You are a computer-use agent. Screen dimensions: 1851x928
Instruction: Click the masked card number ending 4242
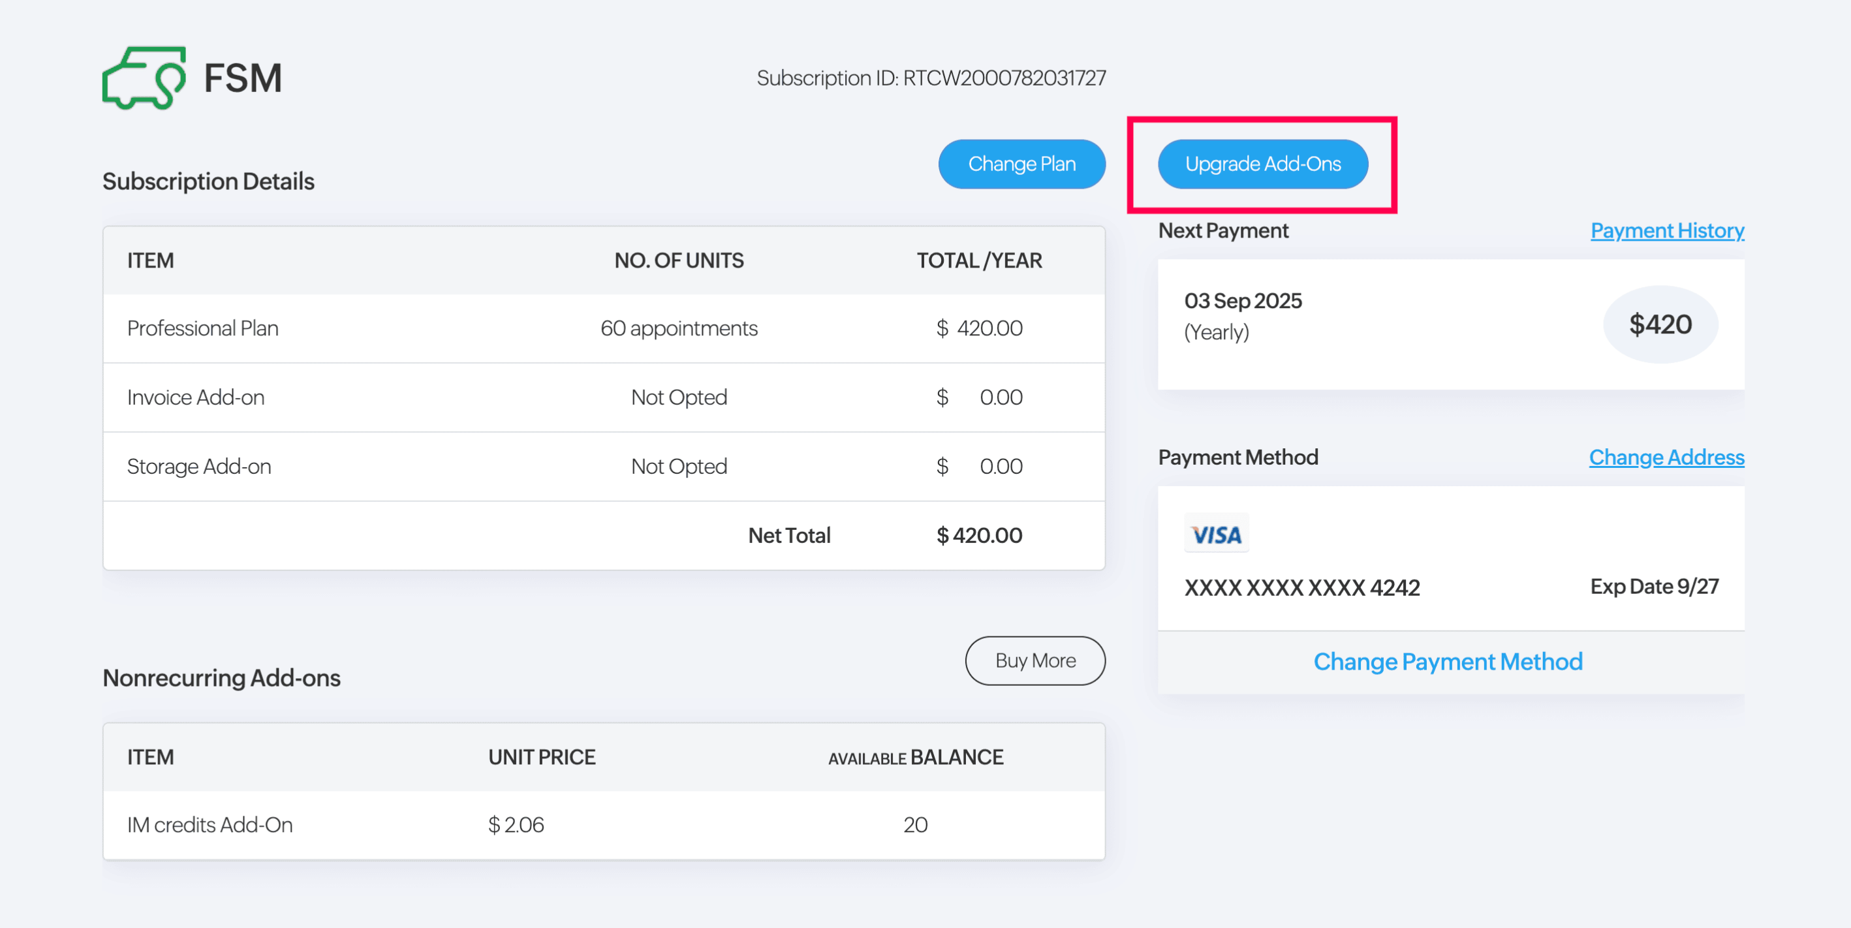(1301, 587)
